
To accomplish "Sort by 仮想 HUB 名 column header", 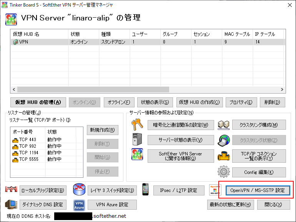I will (39, 34).
